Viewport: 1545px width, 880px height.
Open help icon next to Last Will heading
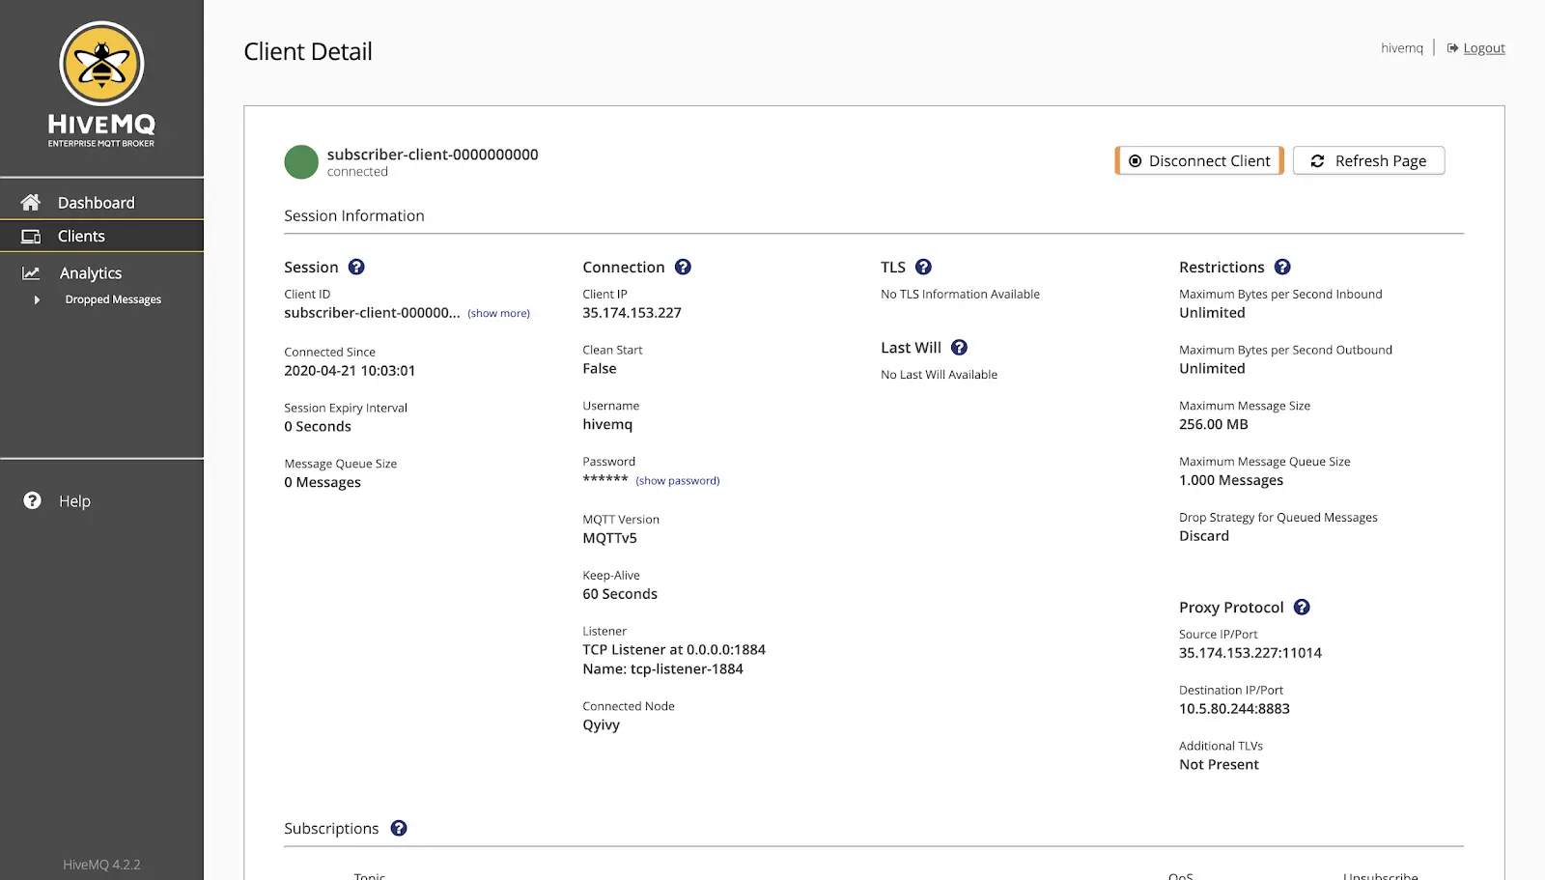[x=959, y=348]
